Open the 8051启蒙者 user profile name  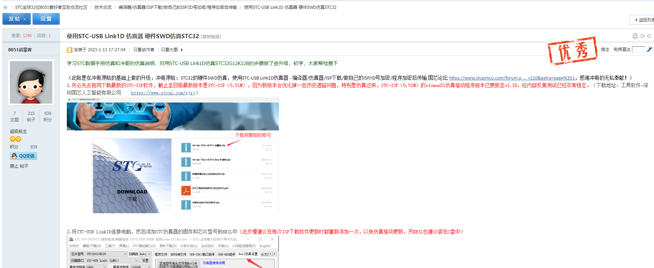(x=20, y=50)
